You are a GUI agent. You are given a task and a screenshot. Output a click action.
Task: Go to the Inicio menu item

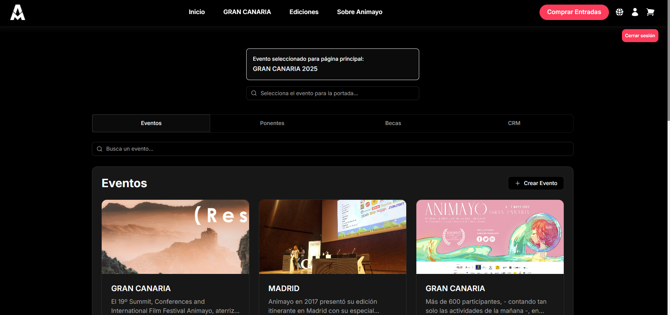197,12
